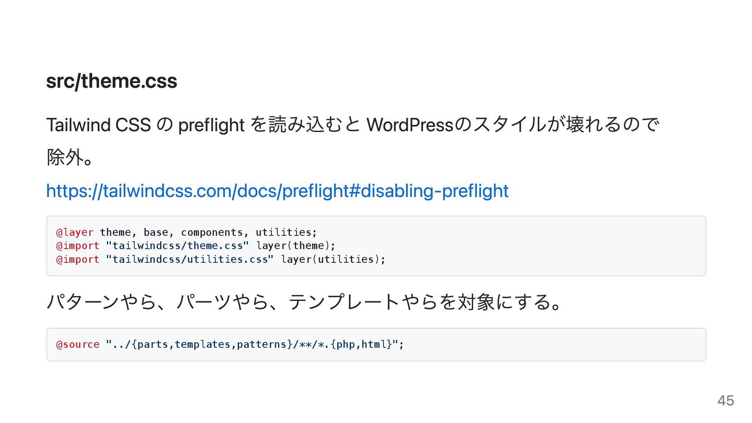Click the second @import keyword

[78, 259]
